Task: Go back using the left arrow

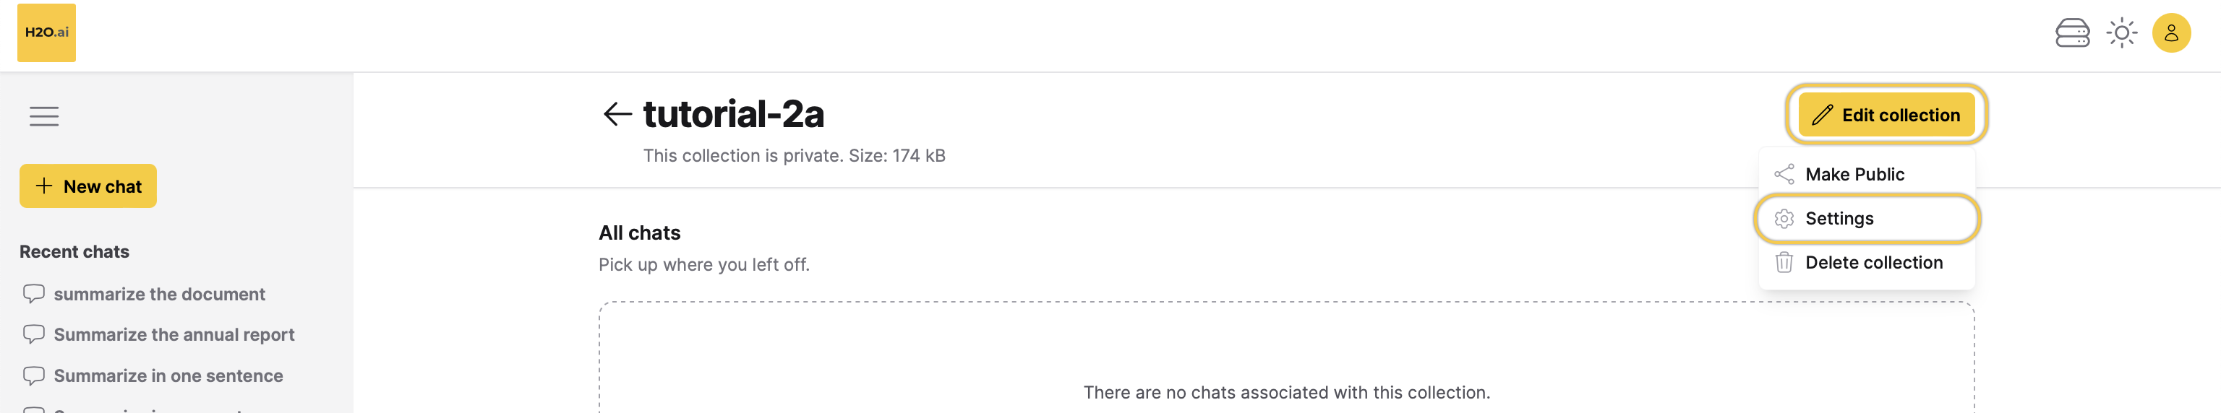Action: coord(617,113)
